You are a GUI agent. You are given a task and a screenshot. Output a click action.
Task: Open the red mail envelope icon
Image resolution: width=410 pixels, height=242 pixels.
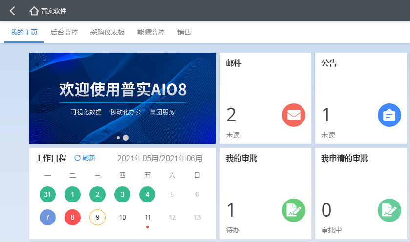tap(294, 115)
